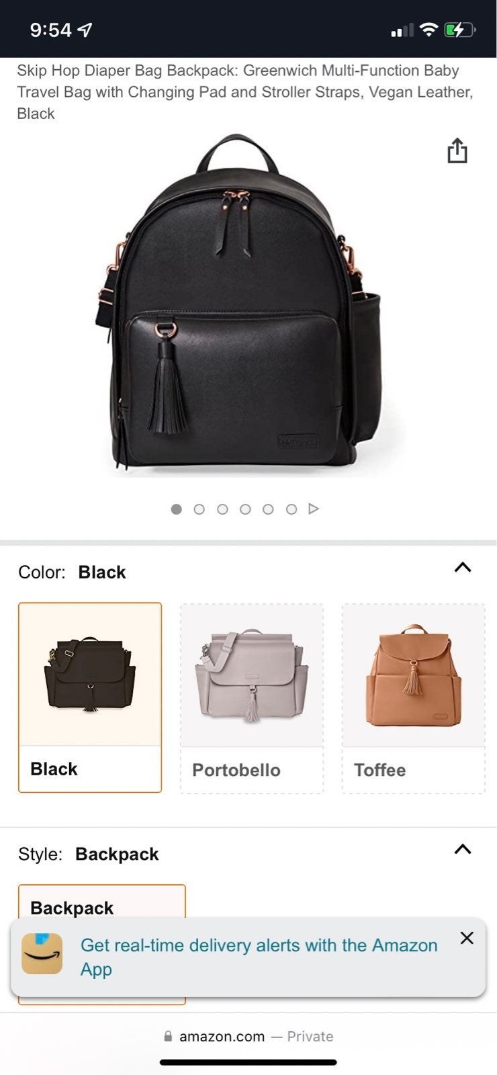Select the Toffee color option
Screen dimensions: 497x1075
(x=413, y=698)
